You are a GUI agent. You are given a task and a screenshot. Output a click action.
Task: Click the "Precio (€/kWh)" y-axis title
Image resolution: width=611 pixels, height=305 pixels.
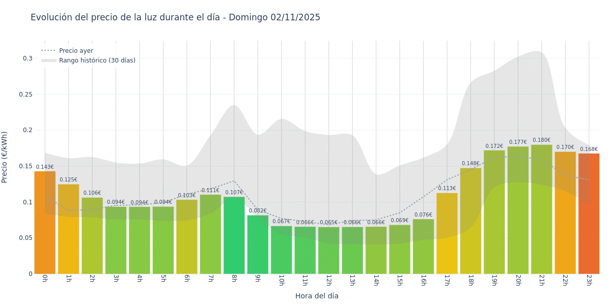[5, 157]
